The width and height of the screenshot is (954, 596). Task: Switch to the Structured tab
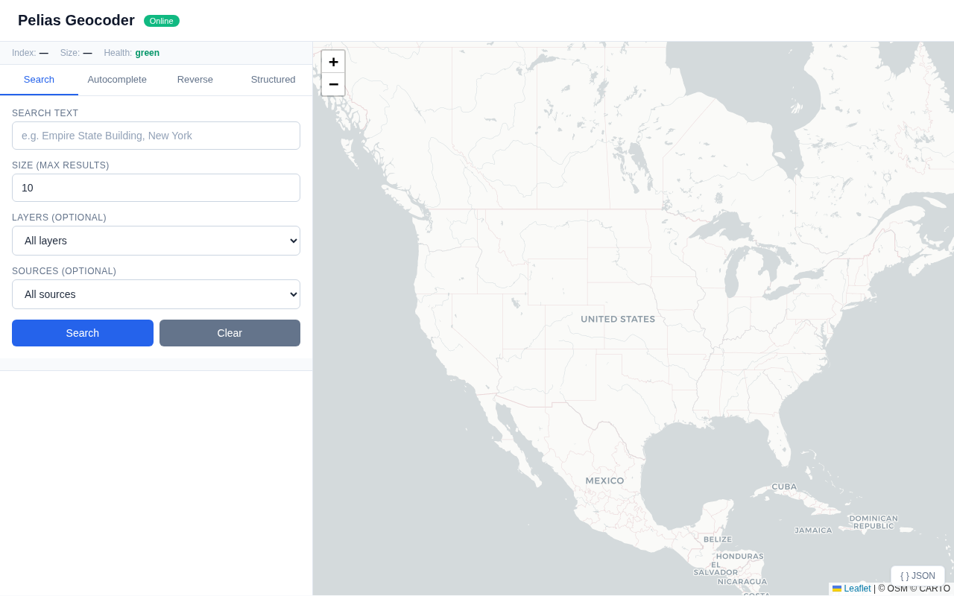click(273, 80)
